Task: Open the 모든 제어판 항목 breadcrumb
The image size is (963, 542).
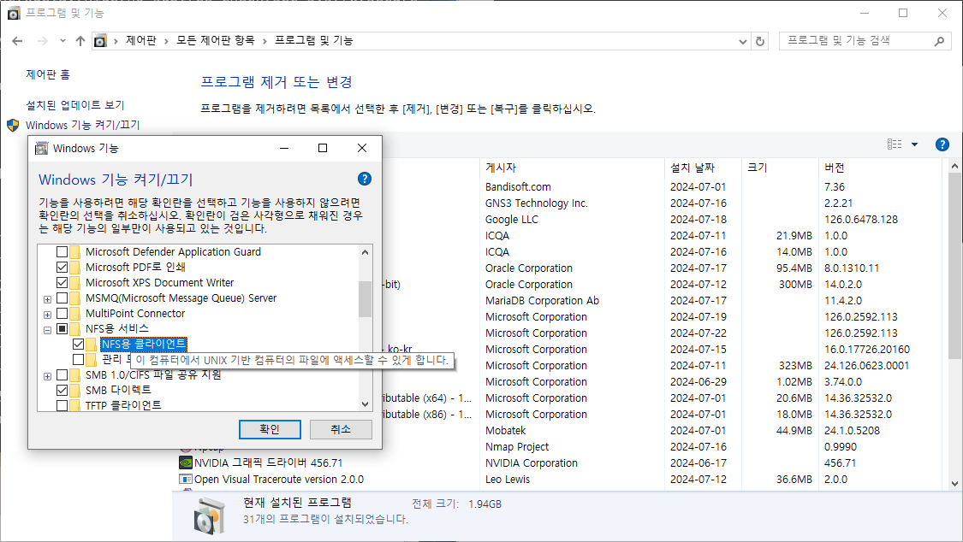Action: pos(216,40)
